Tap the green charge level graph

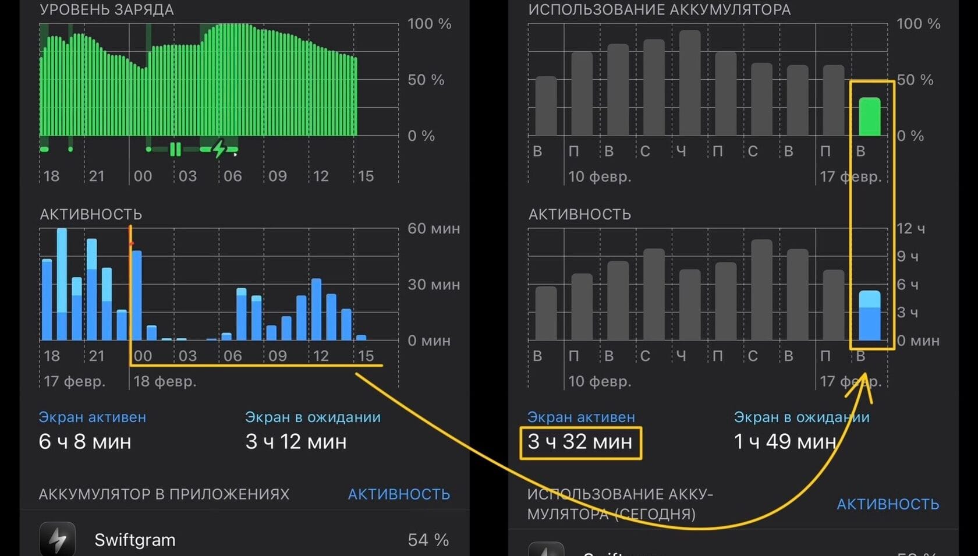tap(198, 80)
